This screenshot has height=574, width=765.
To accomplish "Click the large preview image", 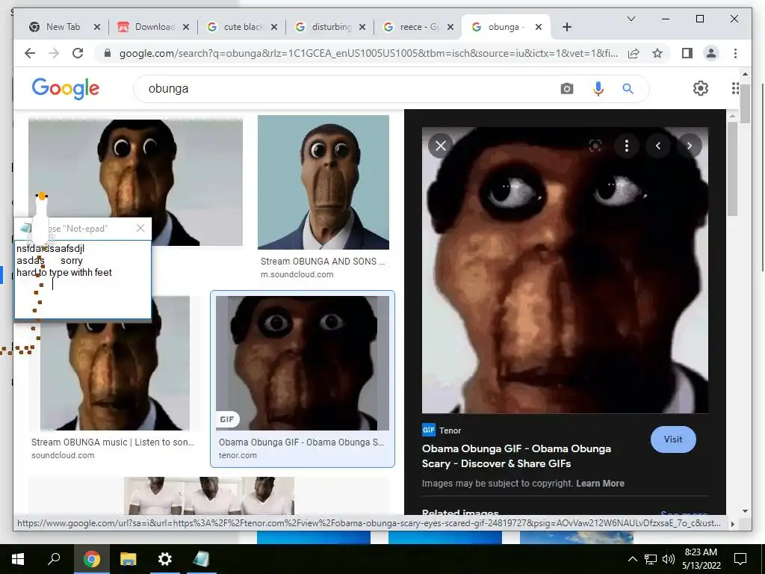I will click(x=565, y=270).
